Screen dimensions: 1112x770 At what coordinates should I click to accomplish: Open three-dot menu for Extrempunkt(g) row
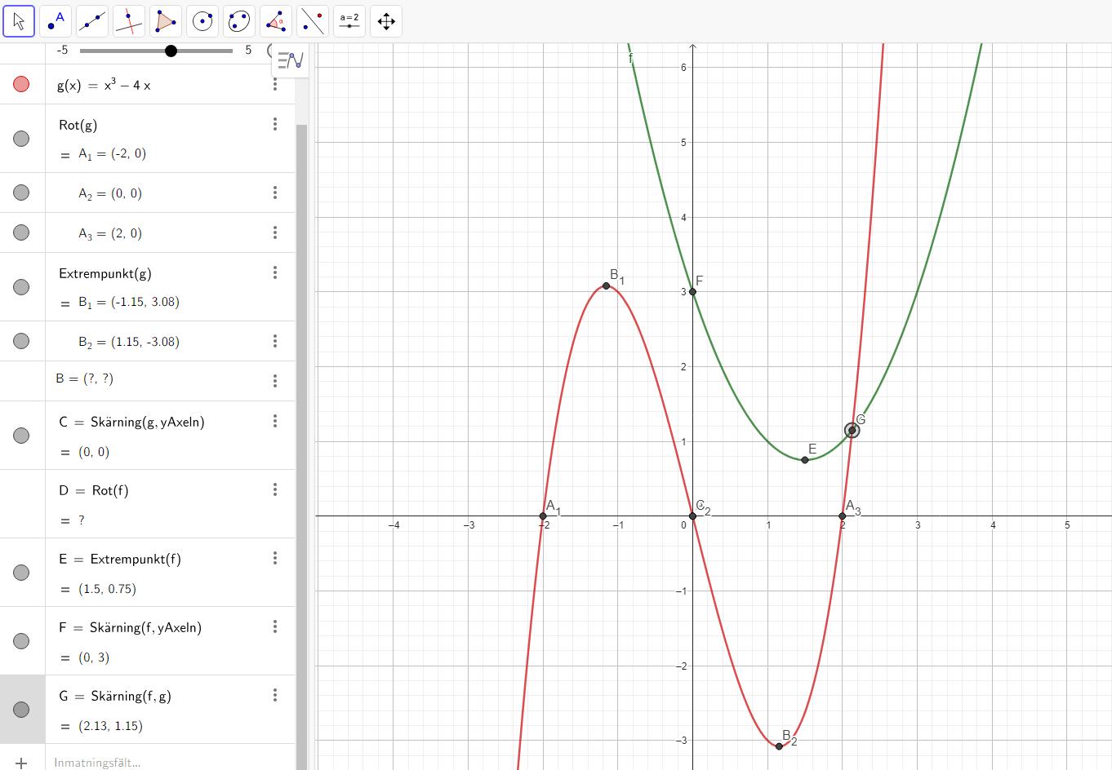[x=275, y=272]
